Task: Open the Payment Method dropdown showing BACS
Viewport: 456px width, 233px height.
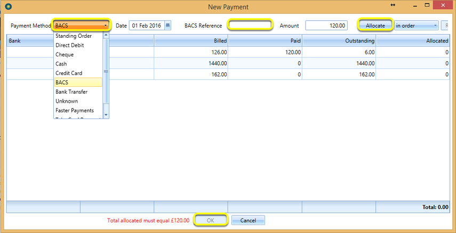Action: coord(82,26)
